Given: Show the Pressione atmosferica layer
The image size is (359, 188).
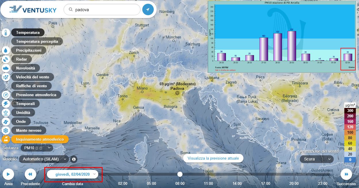Looking at the screenshot, I should coord(36,95).
